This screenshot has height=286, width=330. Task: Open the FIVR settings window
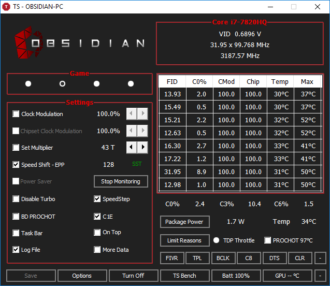point(171,258)
